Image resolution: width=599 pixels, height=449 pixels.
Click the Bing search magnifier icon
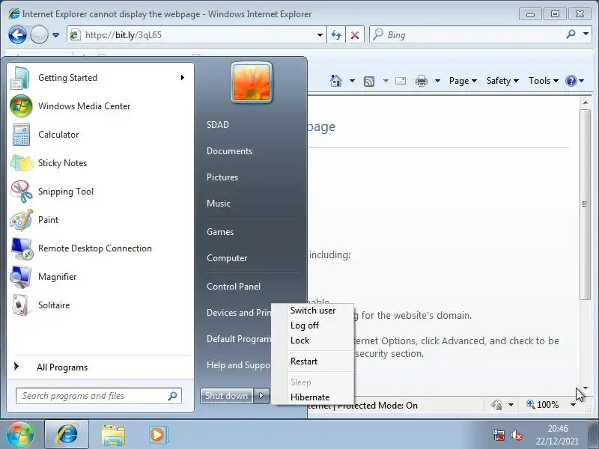tap(571, 34)
